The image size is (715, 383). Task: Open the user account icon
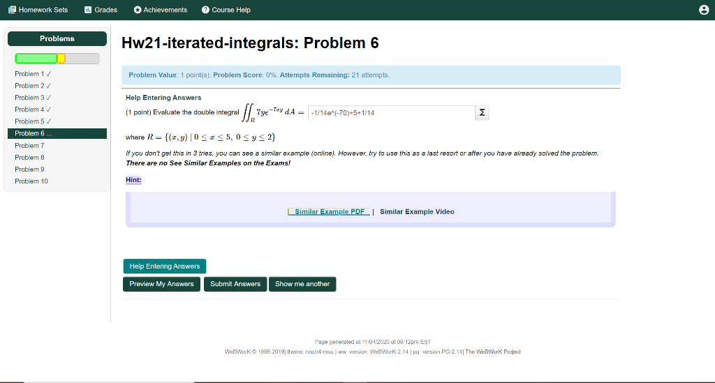pos(704,10)
